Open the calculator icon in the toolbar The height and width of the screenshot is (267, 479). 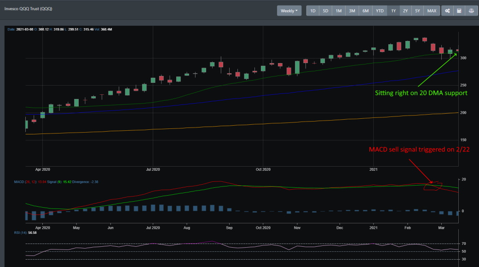(459, 11)
